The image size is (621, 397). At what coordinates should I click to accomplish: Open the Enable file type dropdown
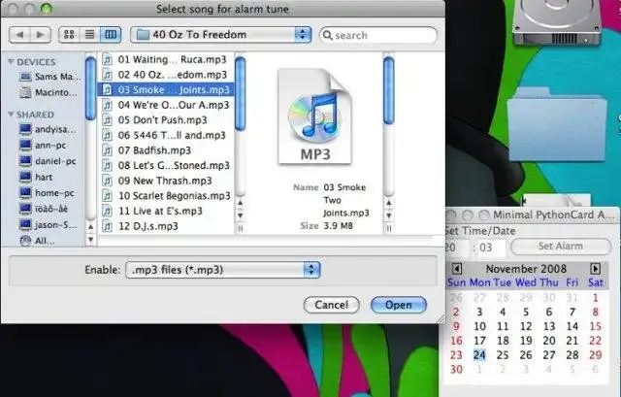point(222,270)
